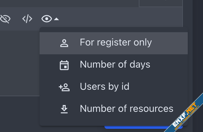Screen dimensions: 203x132
Task: Click the calendar icon beside Number of days
Action: click(x=64, y=65)
